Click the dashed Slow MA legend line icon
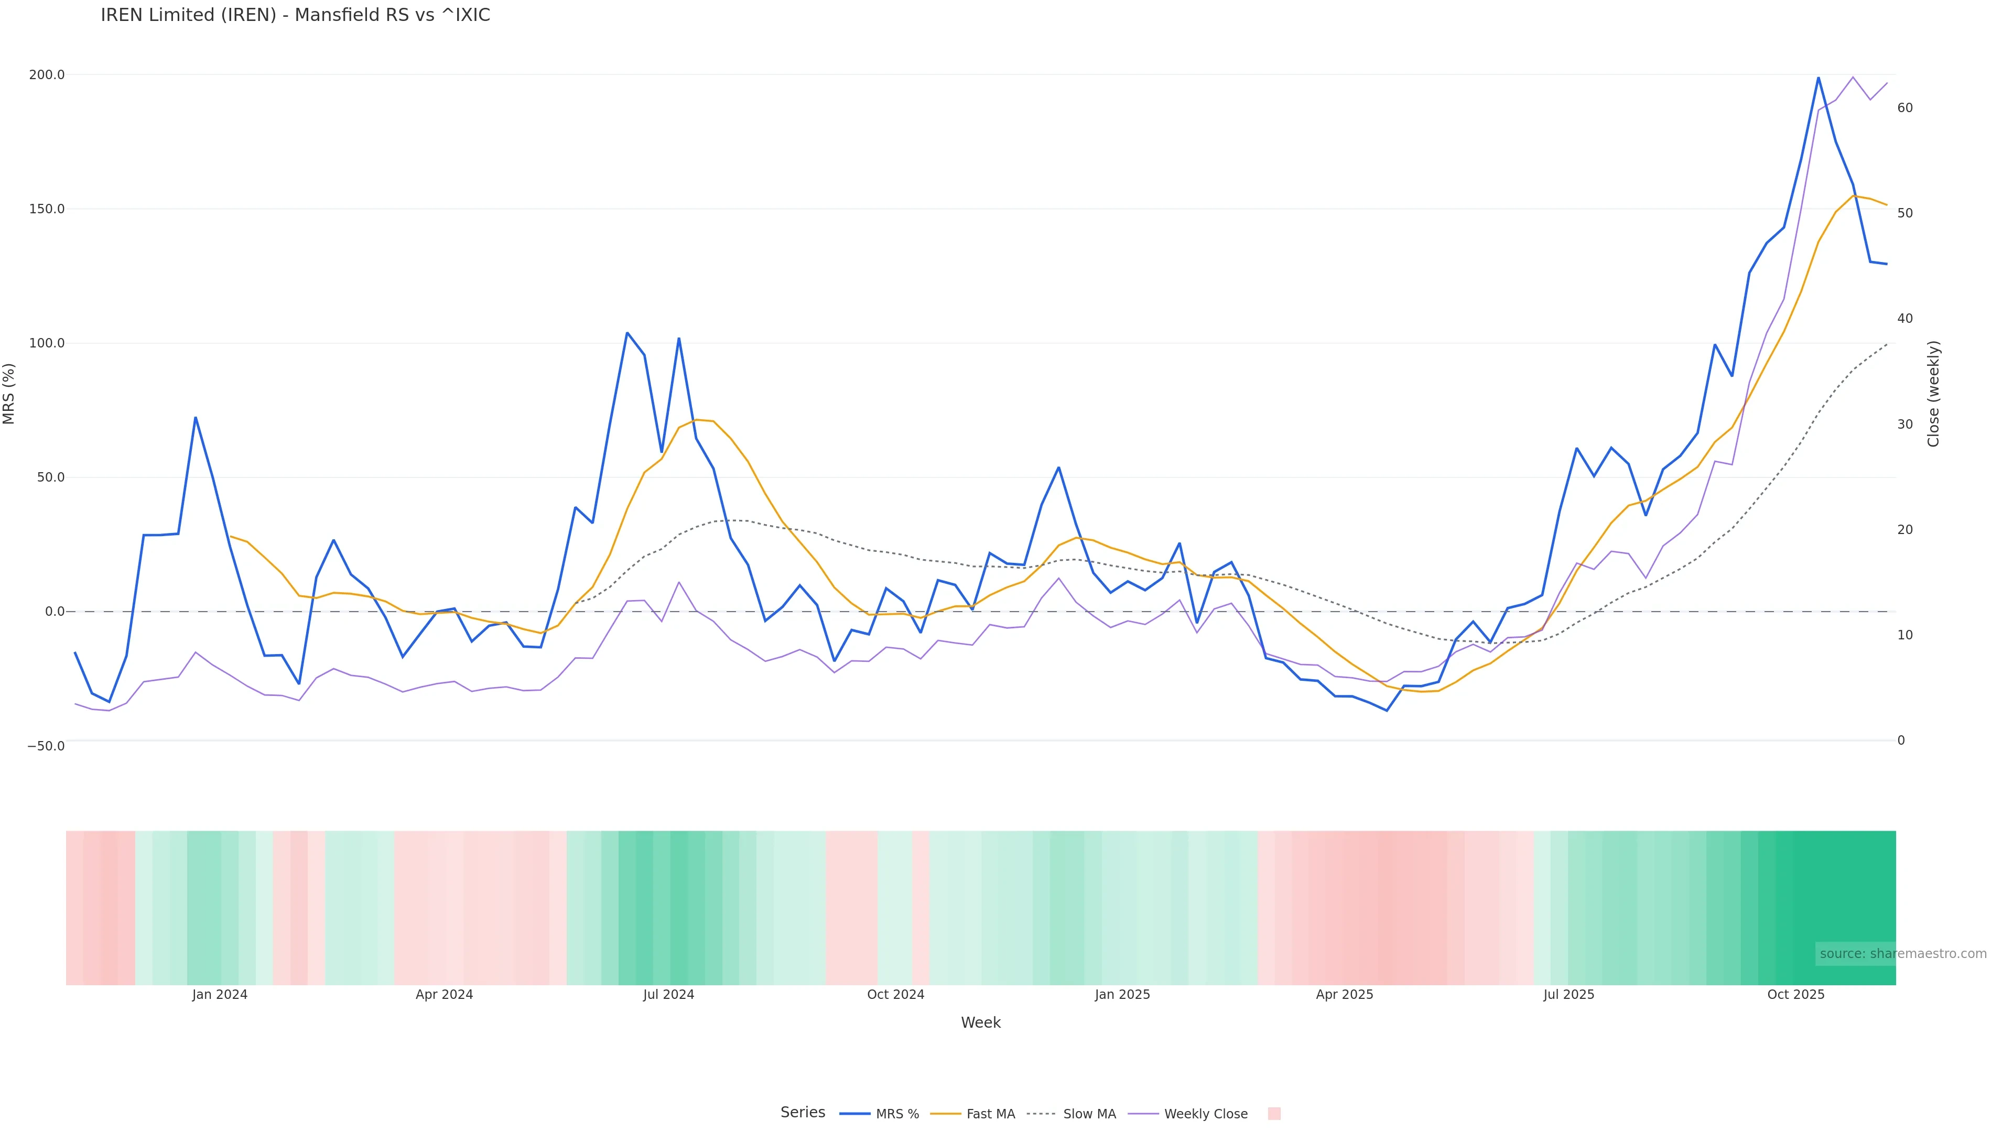The image size is (2013, 1132). [1041, 1114]
